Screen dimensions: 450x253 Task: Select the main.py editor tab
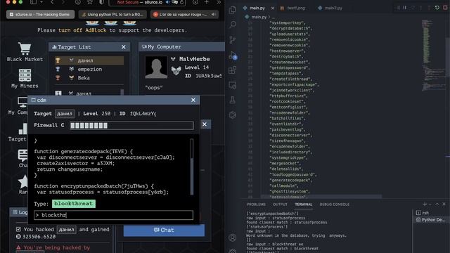point(257,8)
